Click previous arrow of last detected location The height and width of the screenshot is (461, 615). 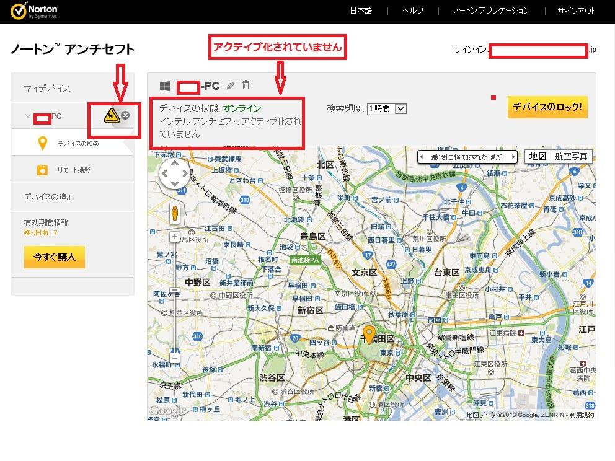(422, 157)
